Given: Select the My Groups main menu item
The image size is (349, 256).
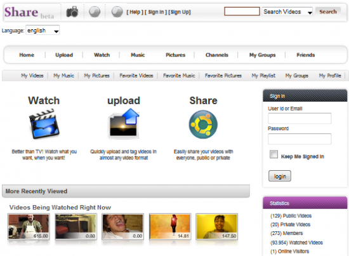Looking at the screenshot, I should point(262,55).
